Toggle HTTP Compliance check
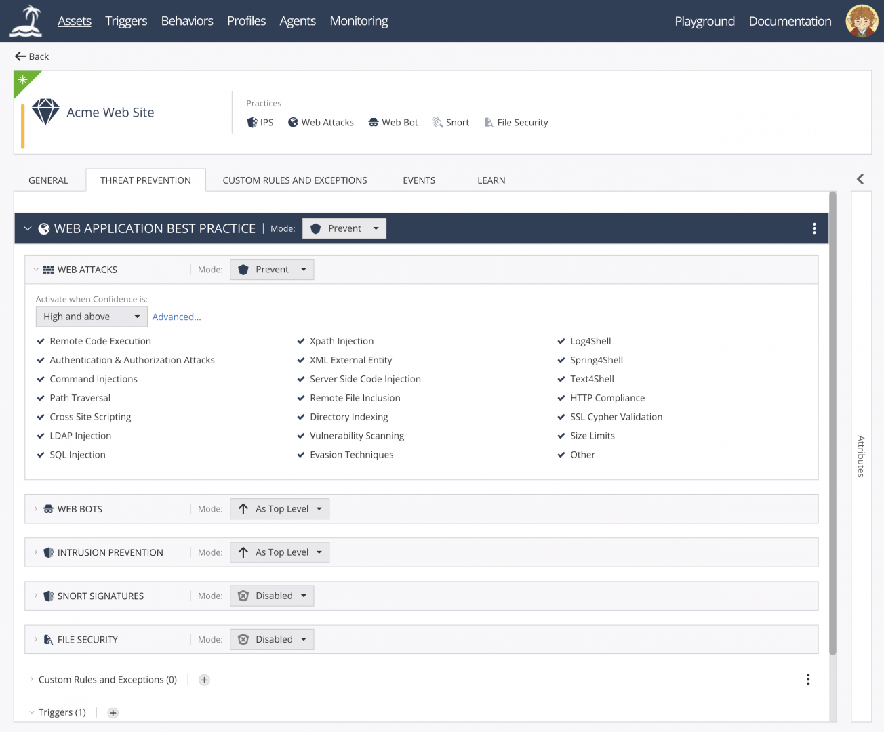Image resolution: width=884 pixels, height=732 pixels. 561,398
